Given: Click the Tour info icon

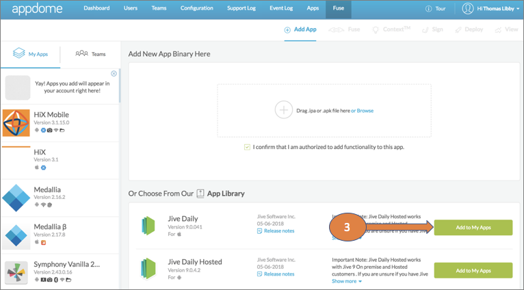Looking at the screenshot, I should click(428, 9).
